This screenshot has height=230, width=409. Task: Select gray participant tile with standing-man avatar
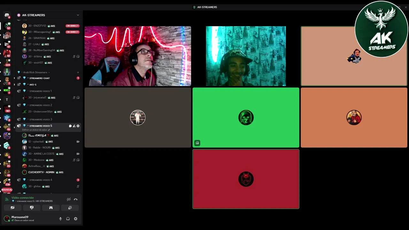coord(138,118)
